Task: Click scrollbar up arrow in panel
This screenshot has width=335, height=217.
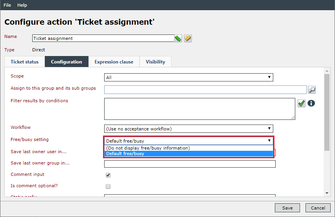Action: click(327, 71)
